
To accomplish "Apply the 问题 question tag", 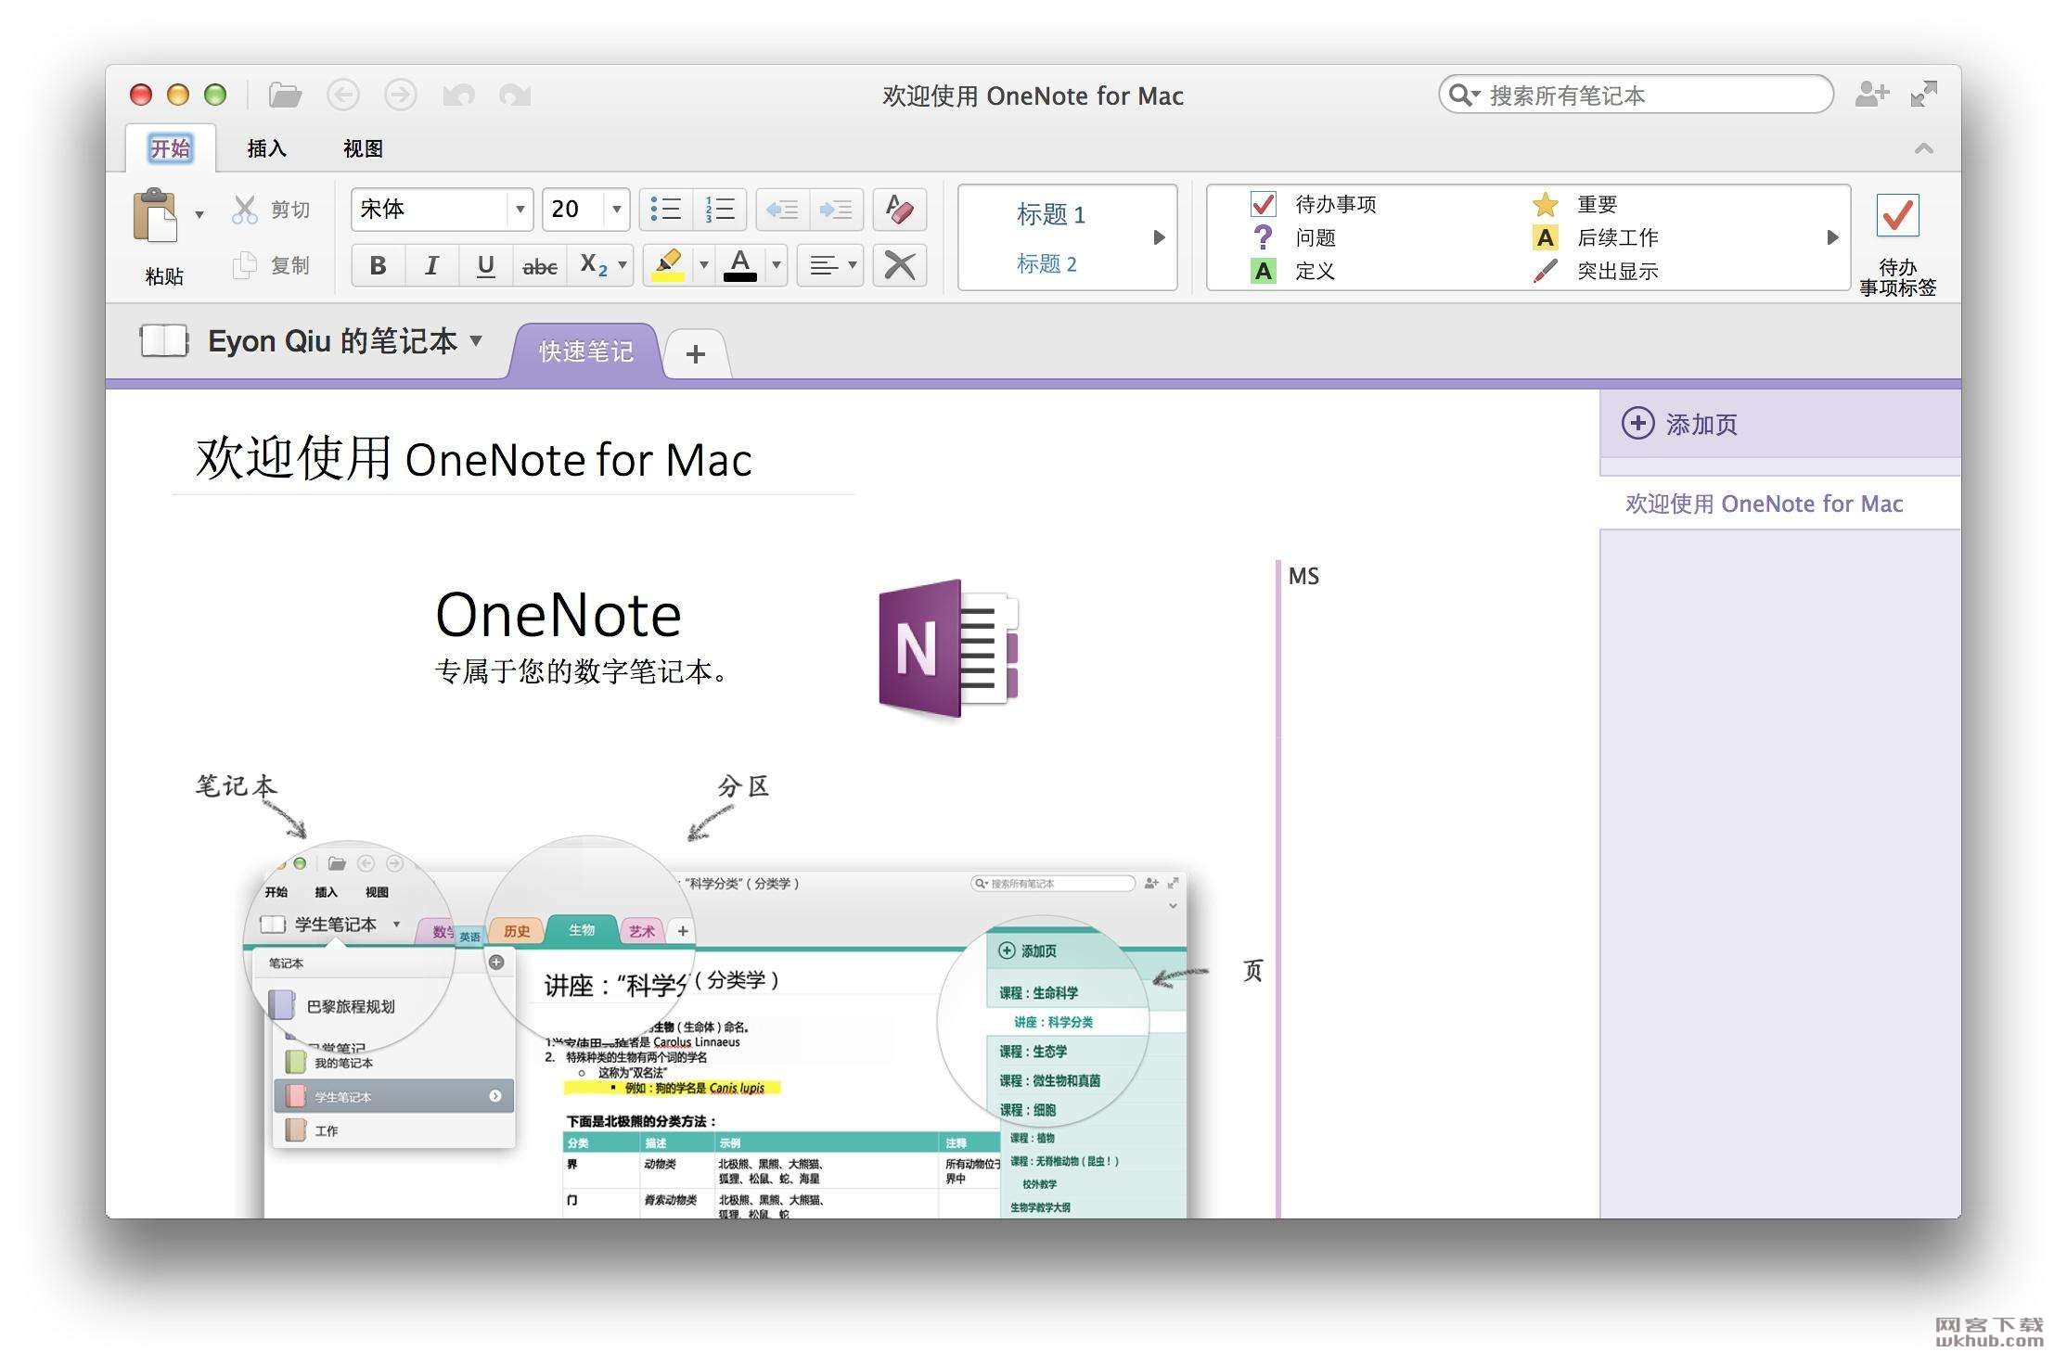I will [1294, 237].
